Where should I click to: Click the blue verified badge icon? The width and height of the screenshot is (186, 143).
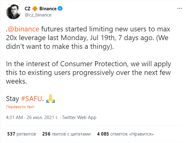tap(60, 8)
